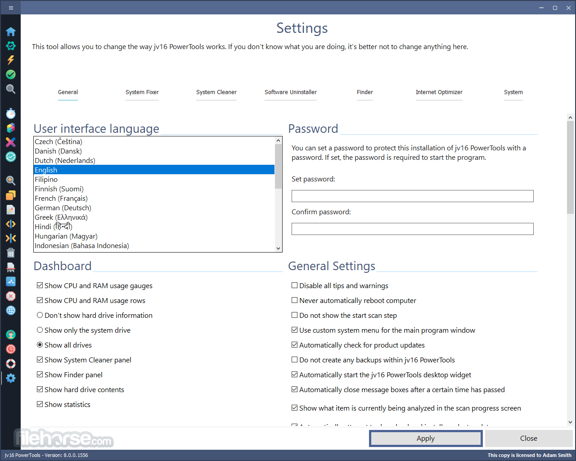Open the trash can sidebar icon
This screenshot has width=576, height=461.
coord(11,253)
